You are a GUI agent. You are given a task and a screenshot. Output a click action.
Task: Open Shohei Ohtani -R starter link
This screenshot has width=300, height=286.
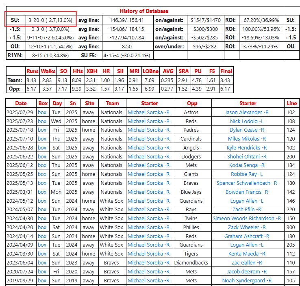[x=247, y=156]
